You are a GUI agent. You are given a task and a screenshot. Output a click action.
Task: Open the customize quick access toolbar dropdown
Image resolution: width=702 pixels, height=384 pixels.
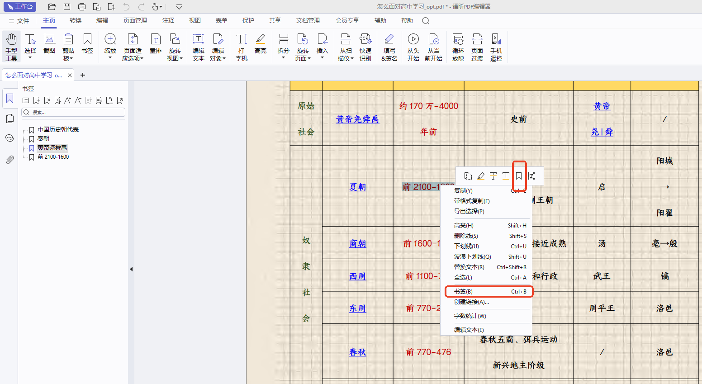[x=179, y=7]
